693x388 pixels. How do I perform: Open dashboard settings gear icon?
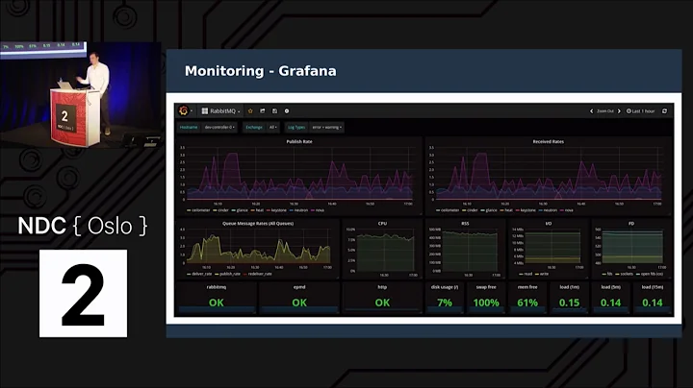287,111
